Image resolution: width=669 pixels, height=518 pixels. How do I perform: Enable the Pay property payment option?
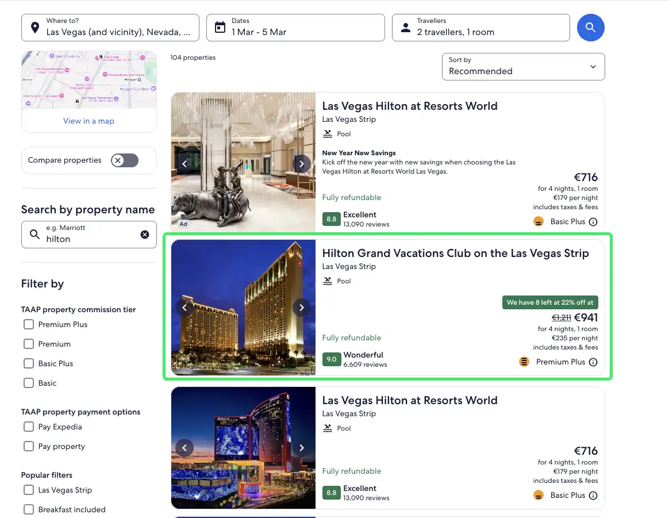[x=29, y=446]
